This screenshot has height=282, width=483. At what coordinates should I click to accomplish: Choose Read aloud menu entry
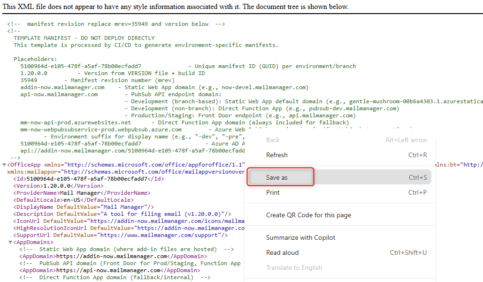coord(339,252)
